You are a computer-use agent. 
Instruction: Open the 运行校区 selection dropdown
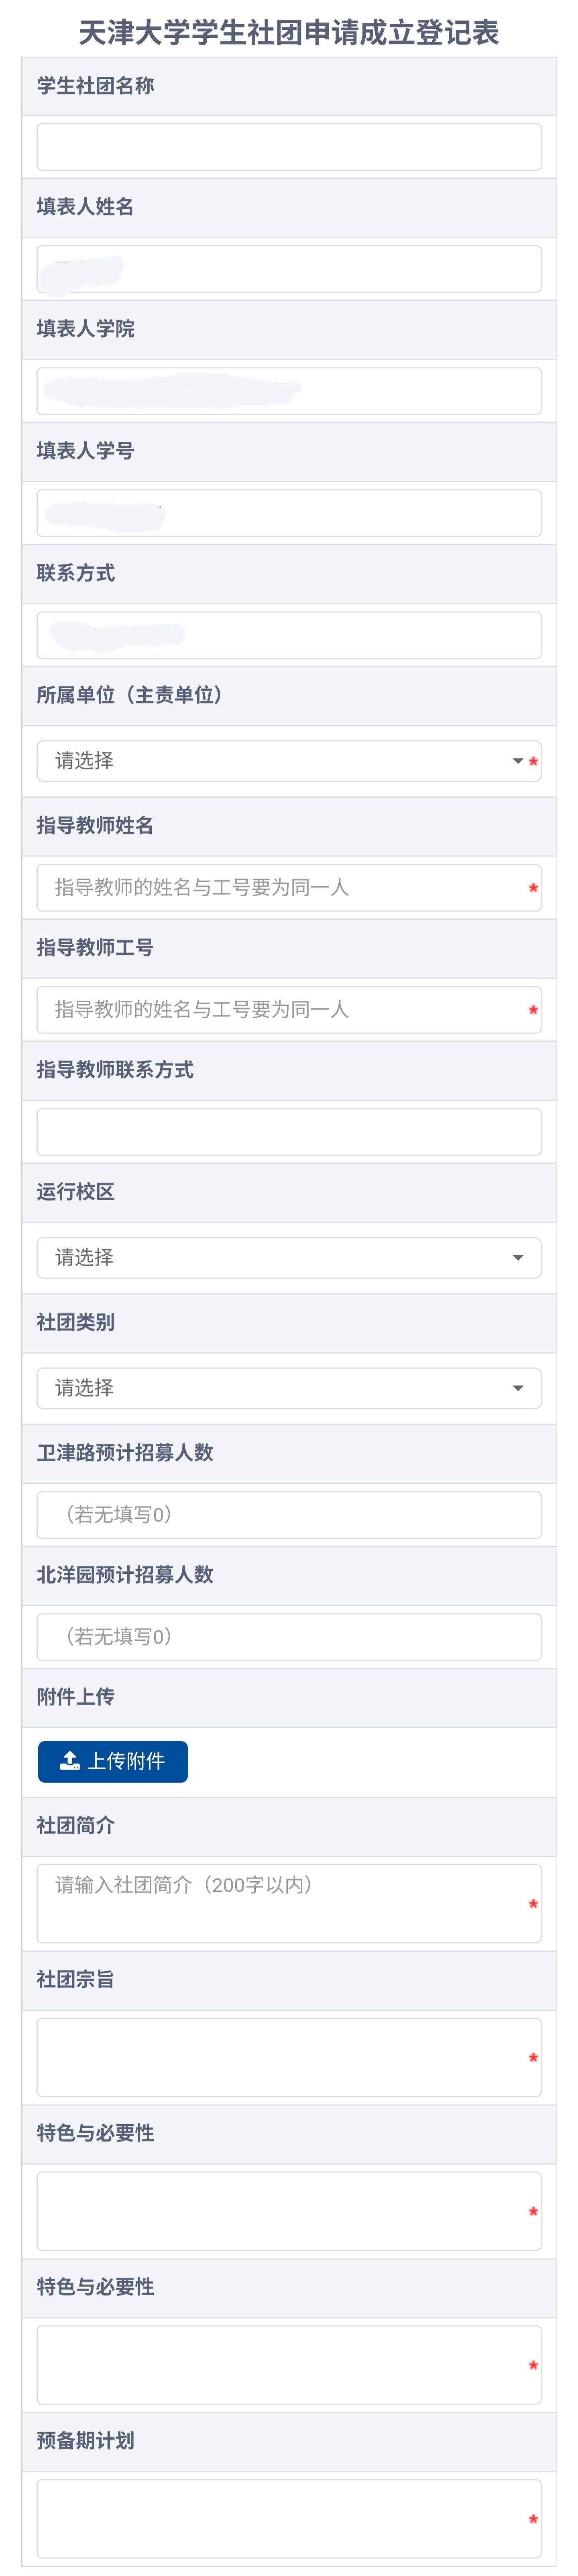click(x=289, y=1257)
